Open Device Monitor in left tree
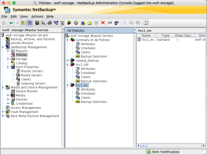The image size is (207, 155). pyautogui.click(x=27, y=91)
